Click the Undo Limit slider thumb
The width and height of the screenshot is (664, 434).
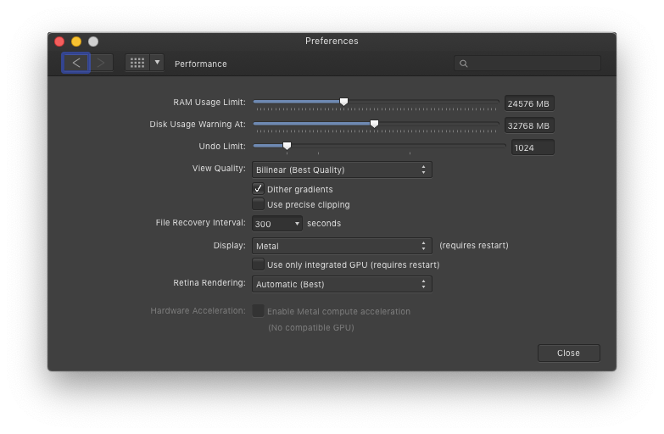287,146
